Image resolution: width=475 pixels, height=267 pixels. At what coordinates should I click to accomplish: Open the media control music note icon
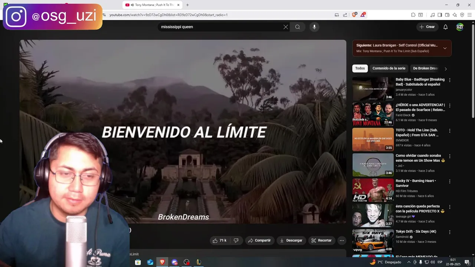pos(432,15)
